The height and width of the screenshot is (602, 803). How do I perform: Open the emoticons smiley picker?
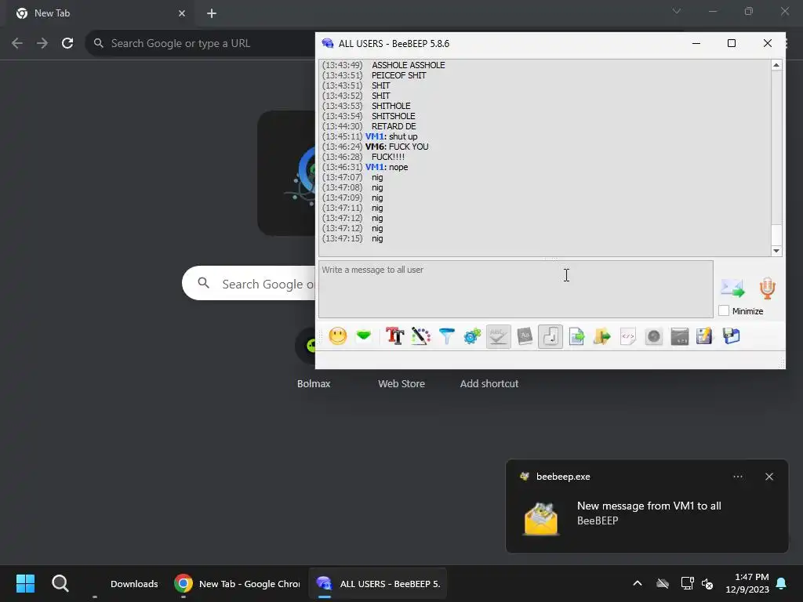point(337,336)
